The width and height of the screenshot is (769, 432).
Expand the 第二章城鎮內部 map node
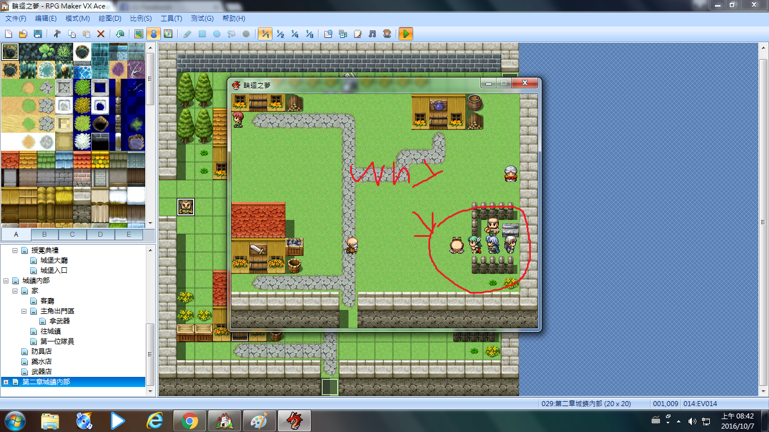(x=6, y=382)
